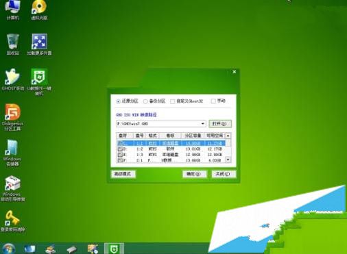Launch the Windows installer icon
Viewport: 347px width, 254px height.
click(x=12, y=152)
